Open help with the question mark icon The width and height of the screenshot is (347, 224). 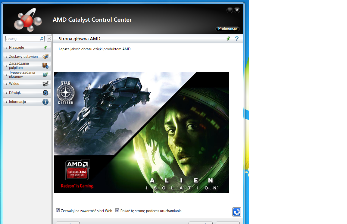(237, 39)
